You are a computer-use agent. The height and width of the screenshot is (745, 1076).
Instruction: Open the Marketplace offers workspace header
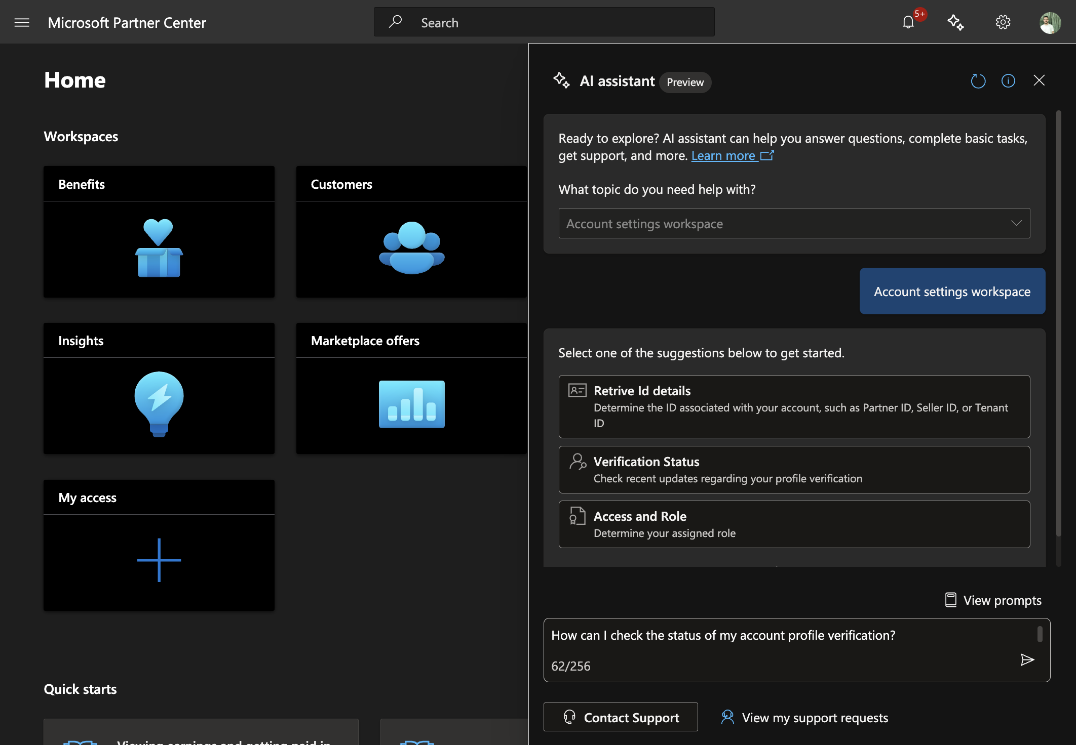(411, 341)
